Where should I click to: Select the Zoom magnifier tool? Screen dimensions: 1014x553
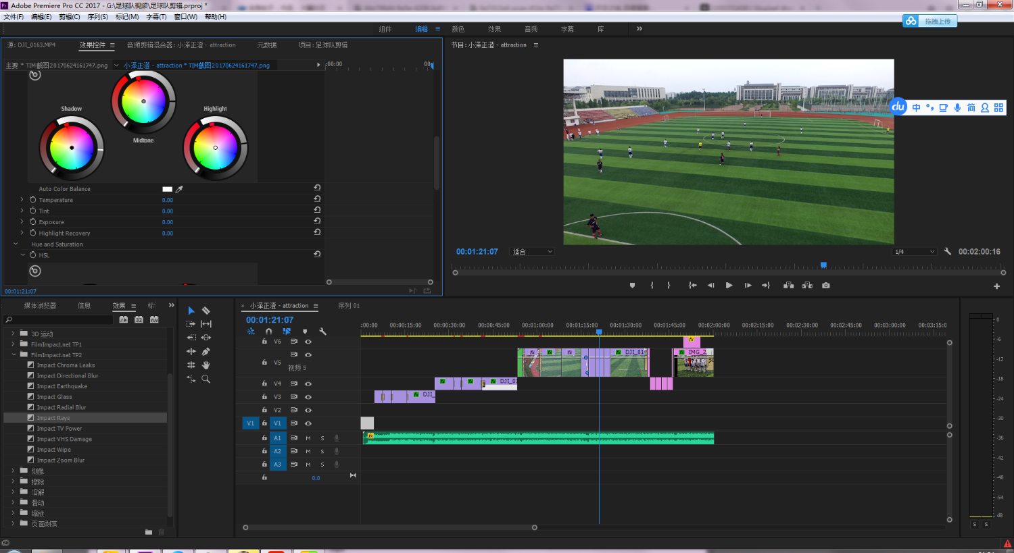coord(206,379)
